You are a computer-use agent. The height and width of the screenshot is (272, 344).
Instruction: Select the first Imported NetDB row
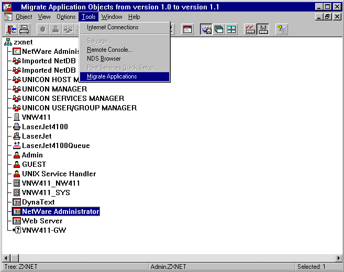coord(45,61)
